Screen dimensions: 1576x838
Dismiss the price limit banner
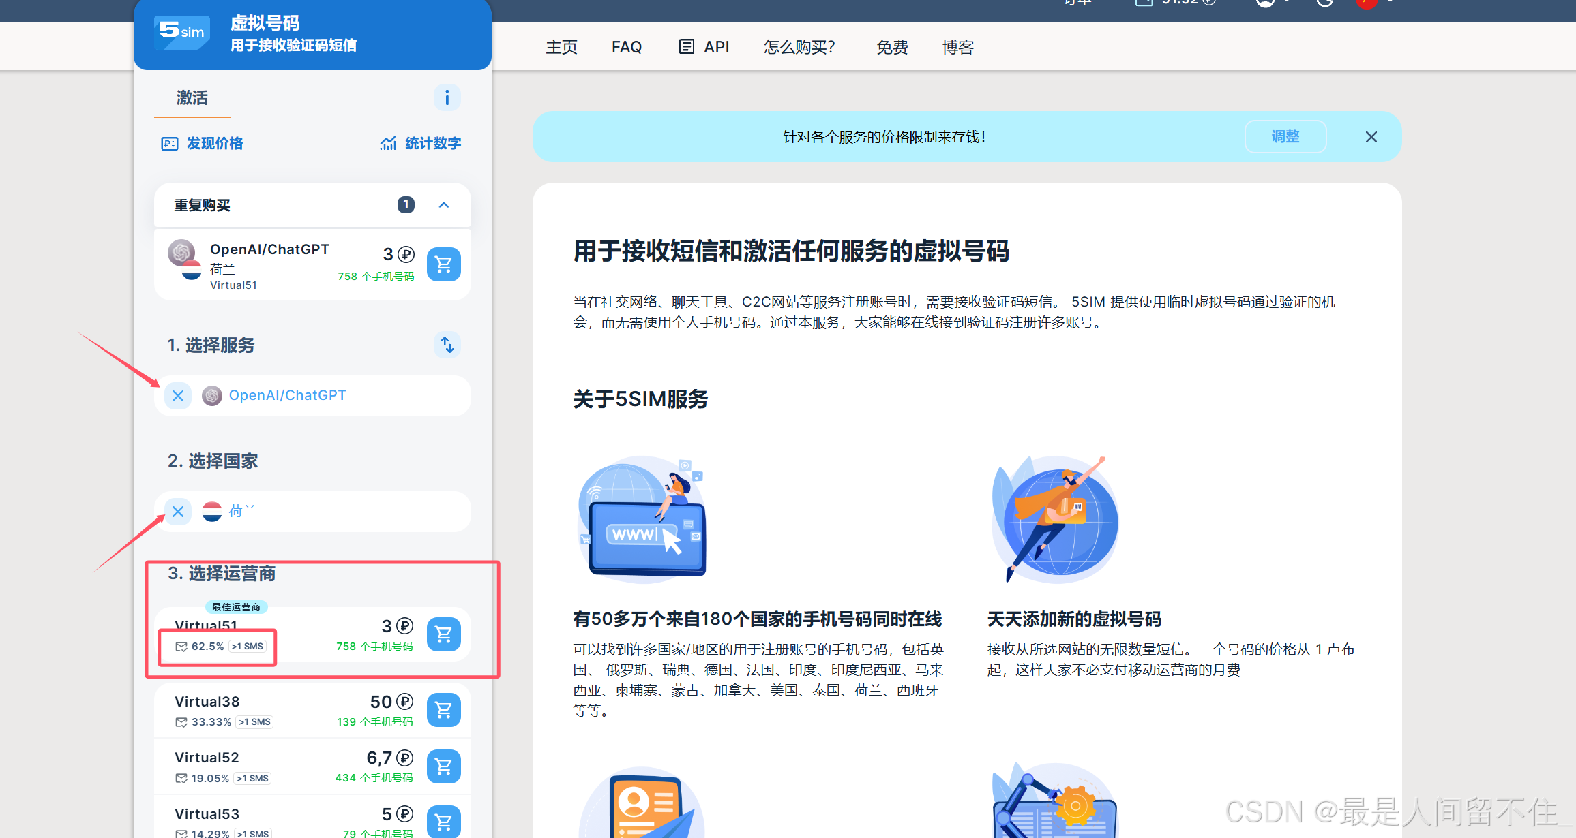[1371, 137]
